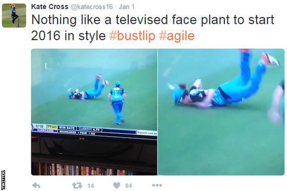Click the tweet text about televised face plant

153,28
